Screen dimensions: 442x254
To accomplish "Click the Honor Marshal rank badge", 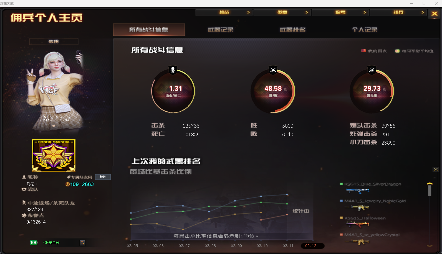I will pos(54,155).
